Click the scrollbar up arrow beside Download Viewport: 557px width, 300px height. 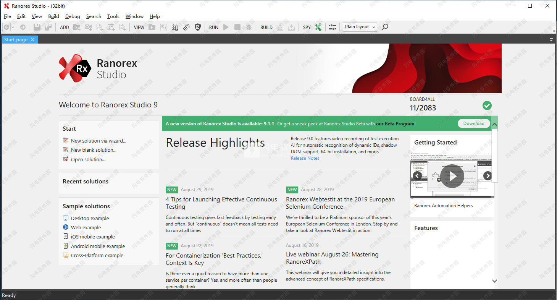(494, 124)
